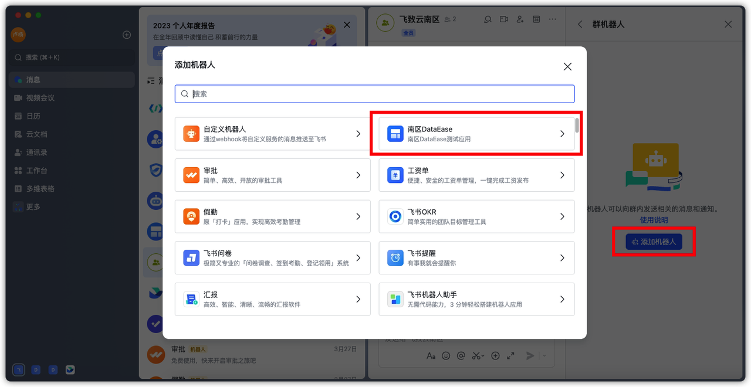This screenshot has height=387, width=751.
Task: Click the 全员 tag under group name
Action: (408, 33)
